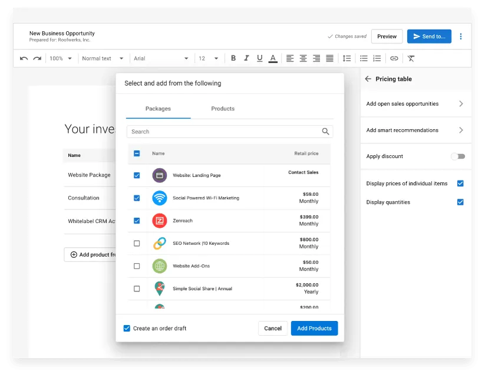Click the bulleted list icon

point(364,58)
